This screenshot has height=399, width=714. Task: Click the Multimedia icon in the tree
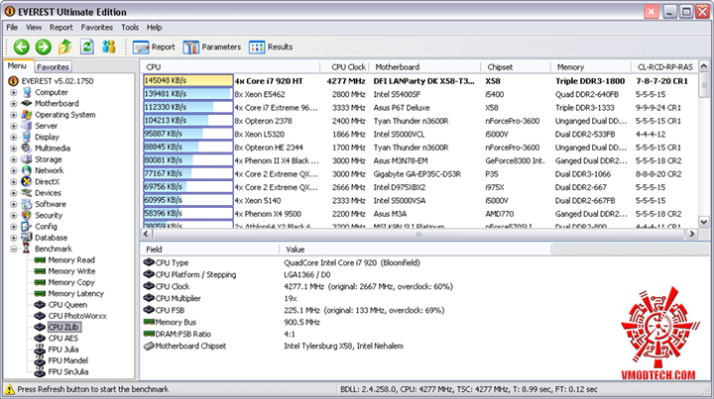click(27, 149)
